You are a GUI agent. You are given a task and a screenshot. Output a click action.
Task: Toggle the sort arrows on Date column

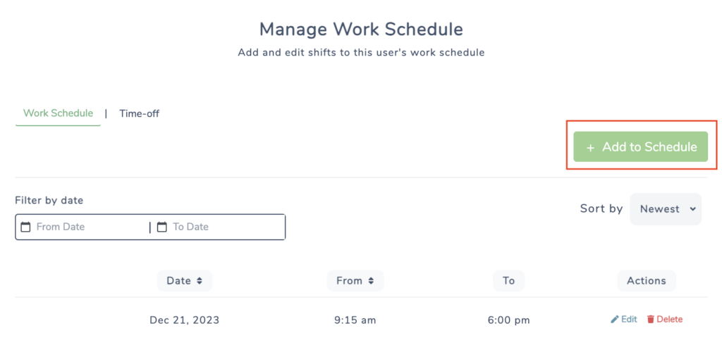199,280
